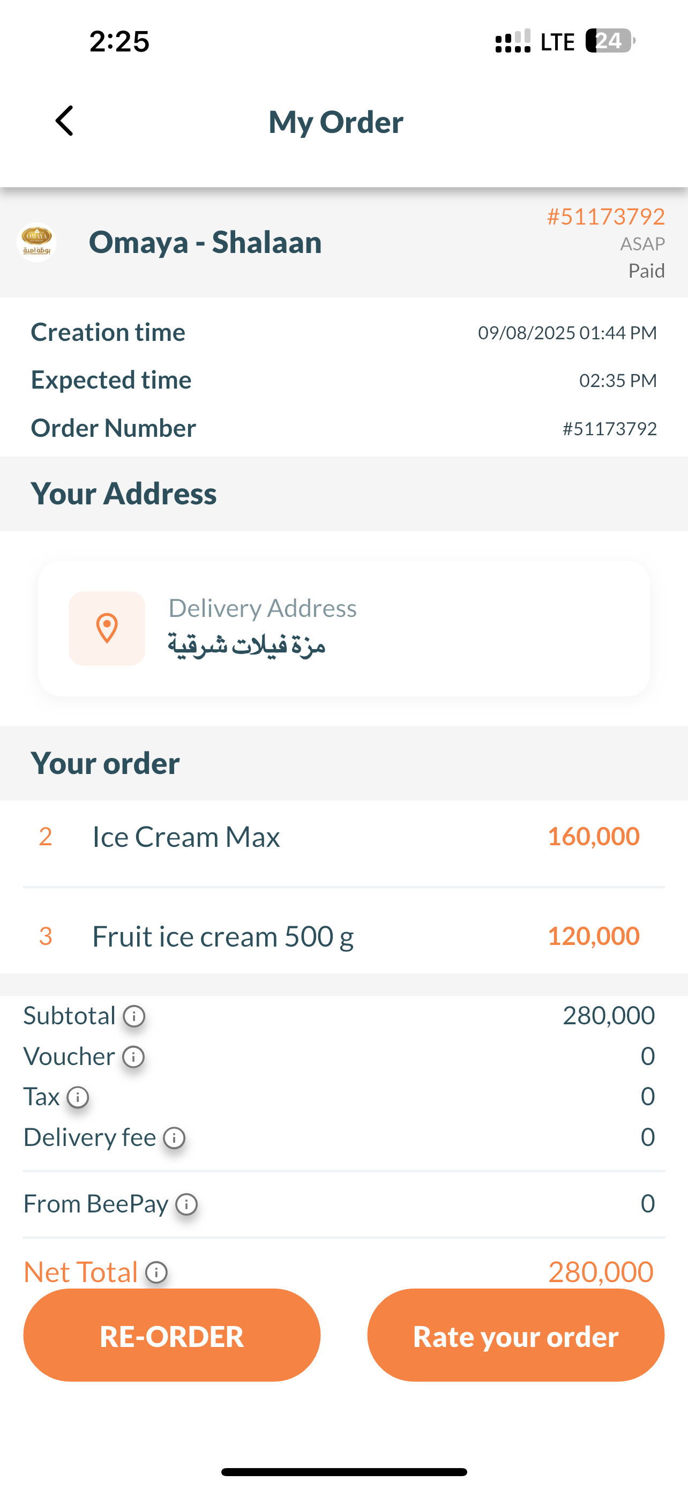This screenshot has height=1489, width=688.
Task: Select the Fruit ice cream 500 g item
Action: (x=223, y=936)
